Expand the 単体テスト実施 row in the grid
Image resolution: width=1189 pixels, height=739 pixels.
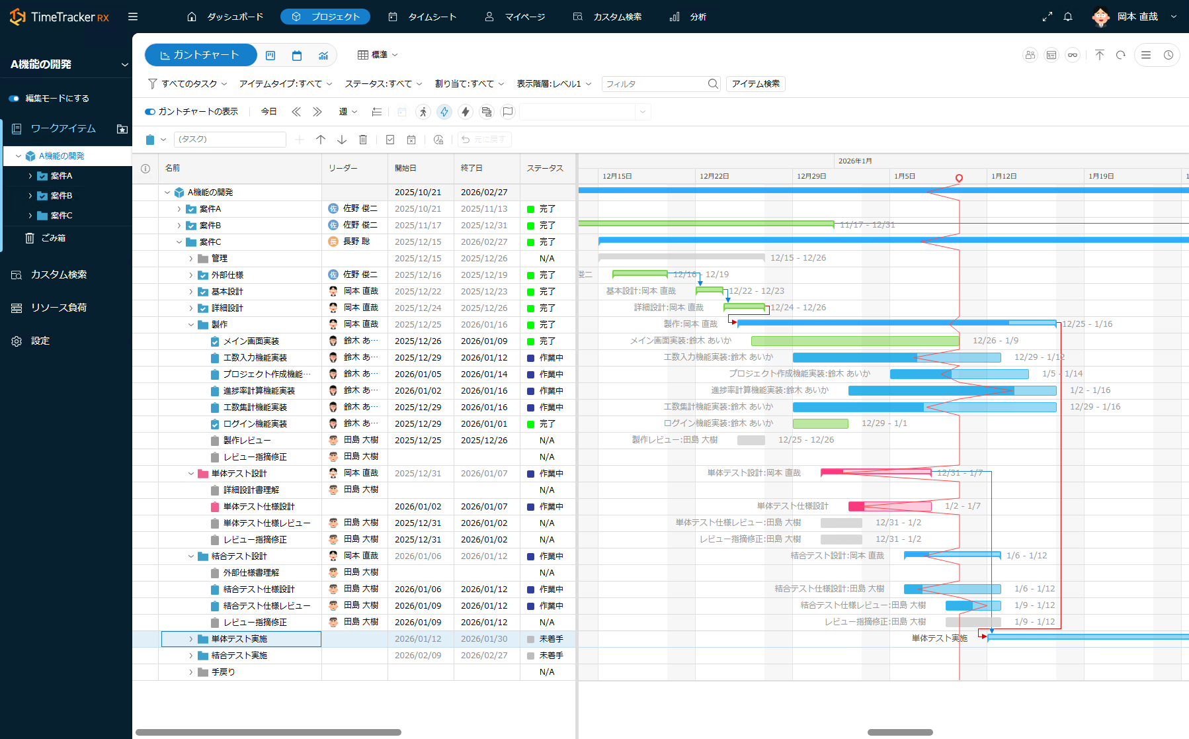pos(191,639)
